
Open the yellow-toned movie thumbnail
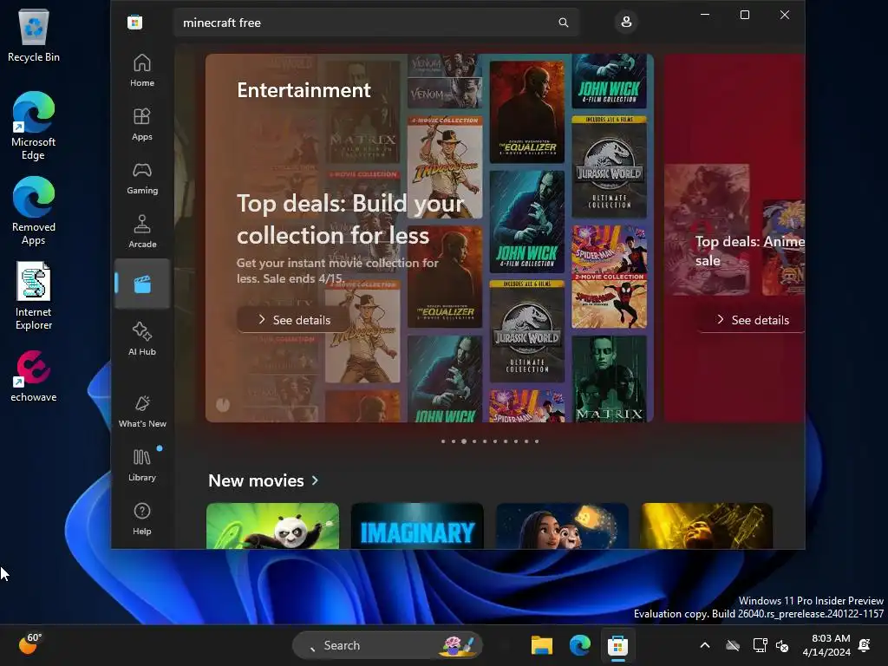coord(706,526)
